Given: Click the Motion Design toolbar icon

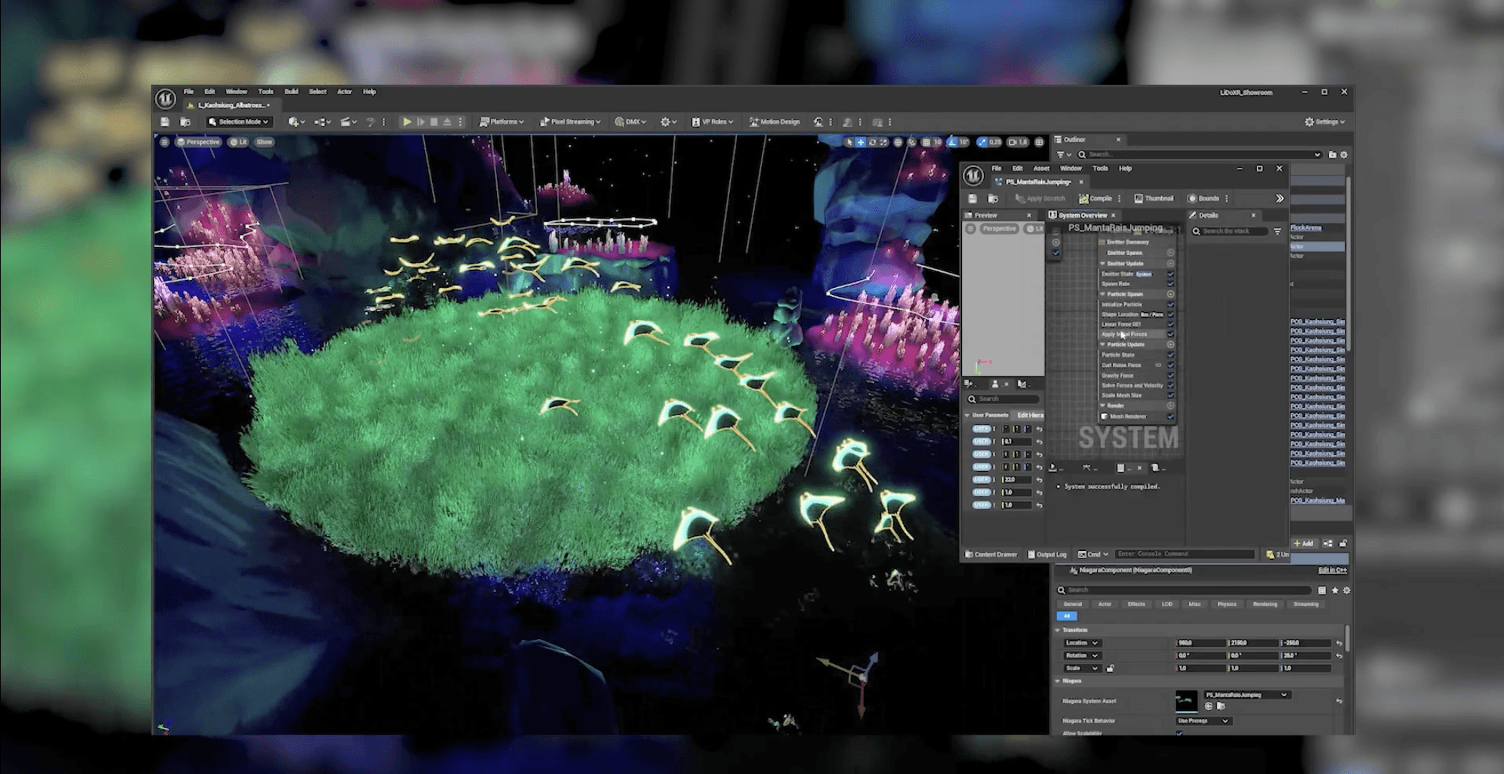Looking at the screenshot, I should coord(776,121).
